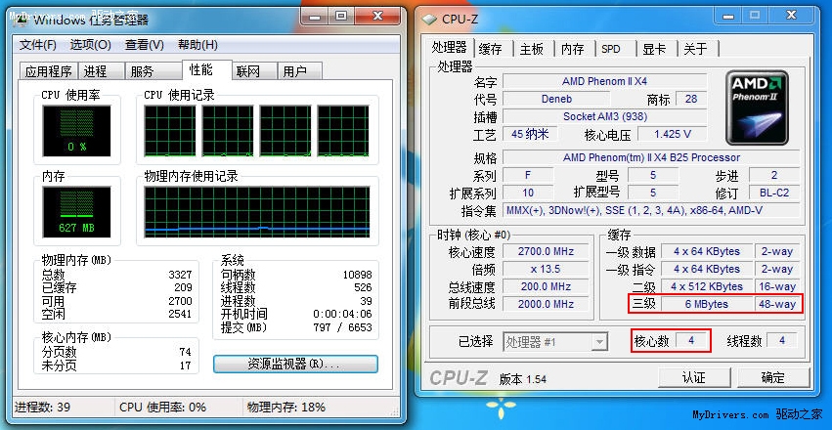Screen dimensions: 832x430
Task: Click the 规格 field with X4 B25 Processor
Action: [x=651, y=157]
